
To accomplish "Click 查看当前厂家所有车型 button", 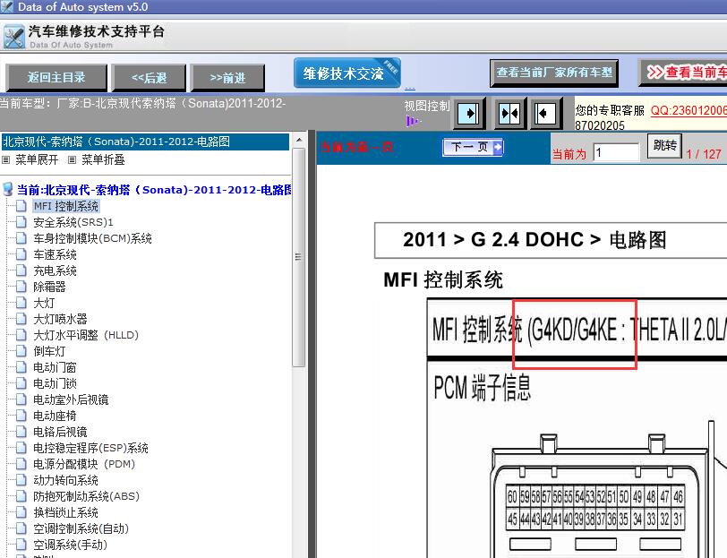I will coord(554,73).
